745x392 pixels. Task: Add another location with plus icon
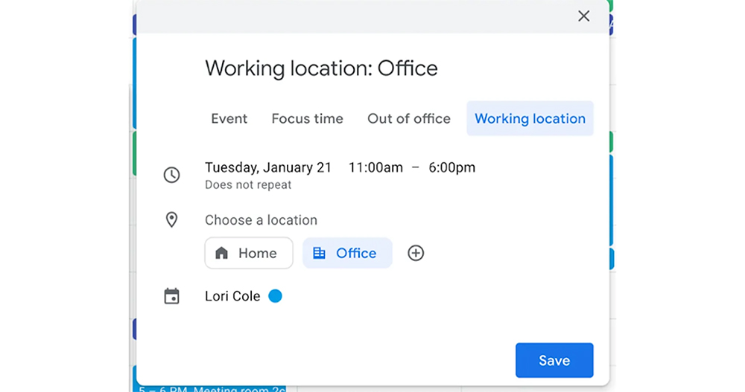pos(416,253)
